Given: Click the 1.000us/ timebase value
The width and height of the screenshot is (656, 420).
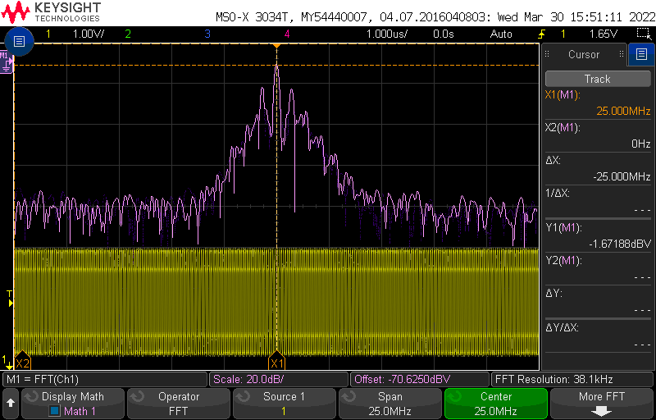Looking at the screenshot, I should [387, 34].
